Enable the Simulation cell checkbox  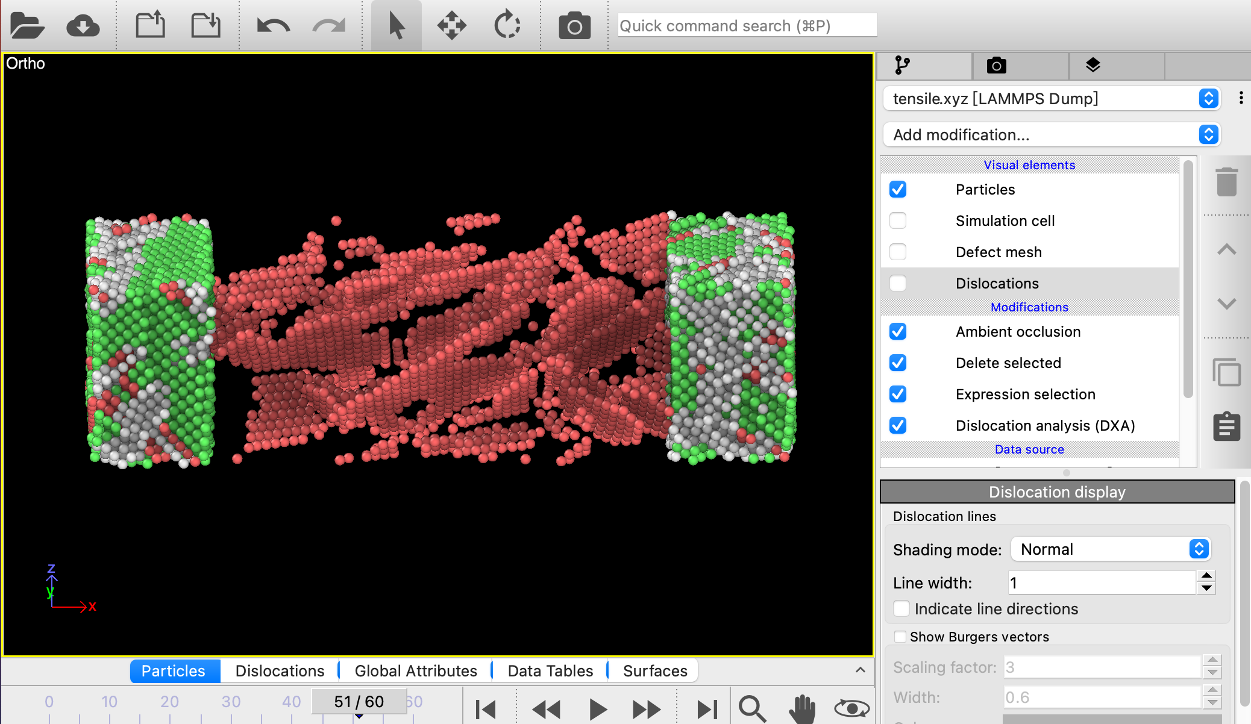898,220
